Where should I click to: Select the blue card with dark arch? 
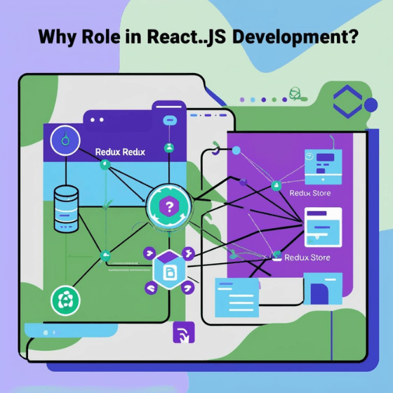click(323, 288)
